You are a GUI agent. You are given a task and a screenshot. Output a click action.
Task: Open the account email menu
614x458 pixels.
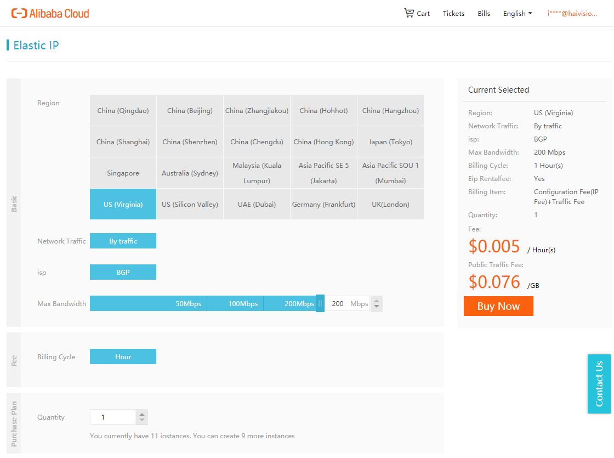pyautogui.click(x=572, y=14)
